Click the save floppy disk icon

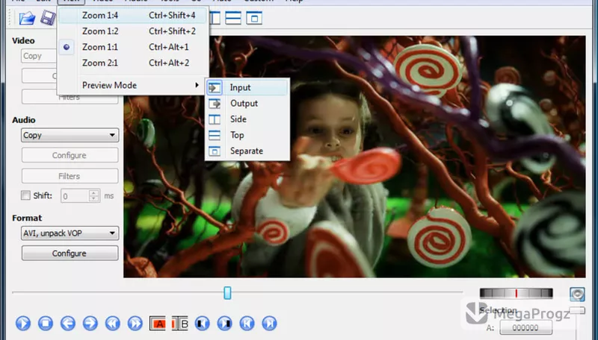click(x=48, y=18)
